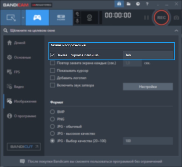Click the lock icon in the title bar
Image resolution: width=182 pixels, height=167 pixels.
click(119, 4)
